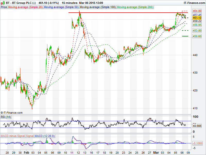This screenshot has width=206, height=155.
Task: Select the MACD minus Signal label
Action: coord(13,136)
